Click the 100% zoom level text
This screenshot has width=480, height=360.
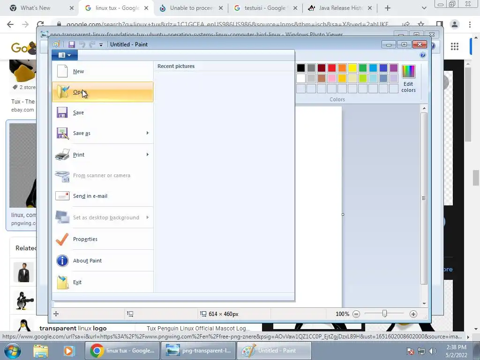tap(342, 314)
